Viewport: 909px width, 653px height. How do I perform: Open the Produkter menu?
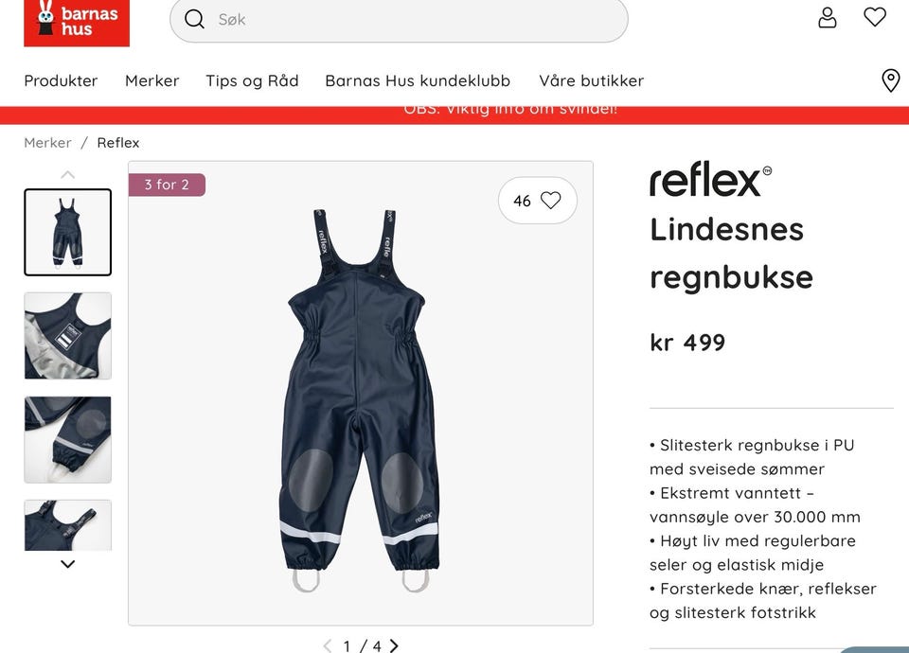coord(61,80)
